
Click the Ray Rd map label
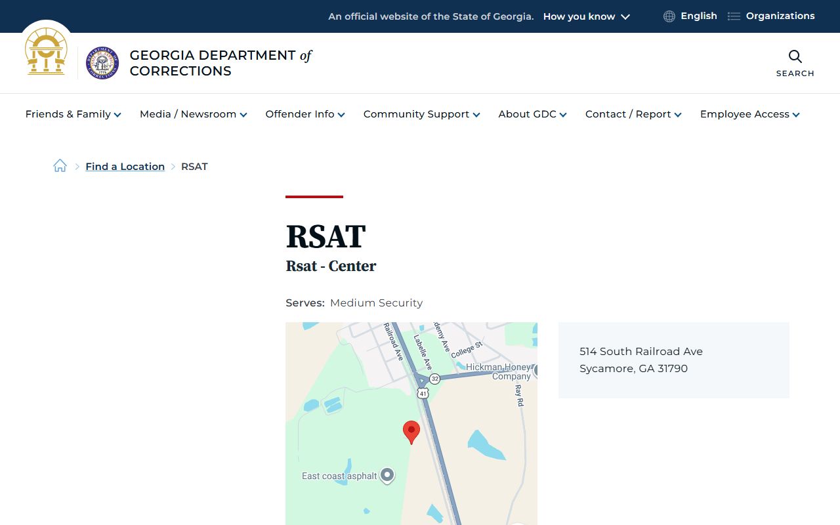[x=519, y=395]
